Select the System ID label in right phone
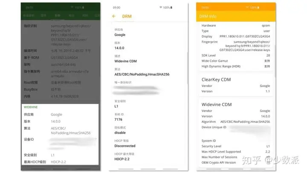This screenshot has height=173, width=307. coord(209,141)
